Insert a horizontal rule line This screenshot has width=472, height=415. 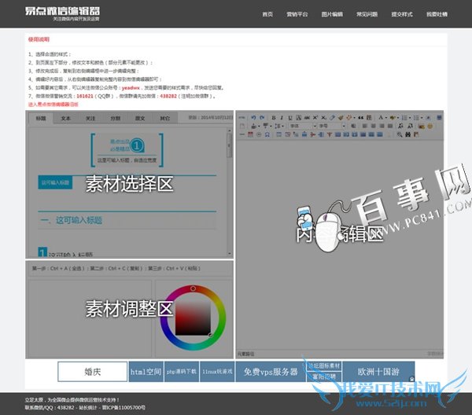[242, 134]
